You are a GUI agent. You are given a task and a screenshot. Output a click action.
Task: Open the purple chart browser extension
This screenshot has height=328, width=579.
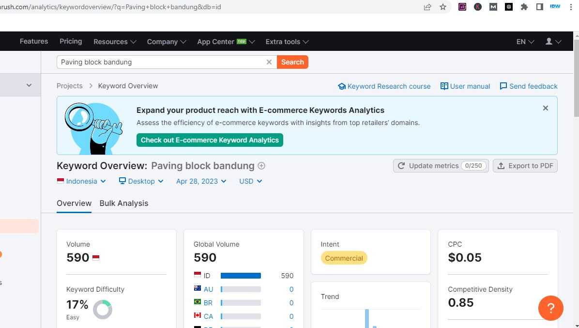pos(462,7)
